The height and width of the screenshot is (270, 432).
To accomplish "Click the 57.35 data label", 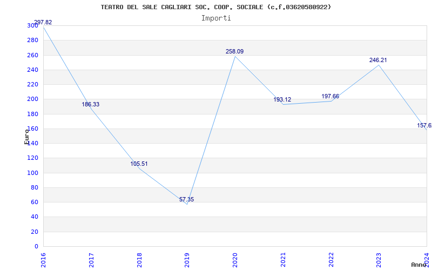I will 186,199.
